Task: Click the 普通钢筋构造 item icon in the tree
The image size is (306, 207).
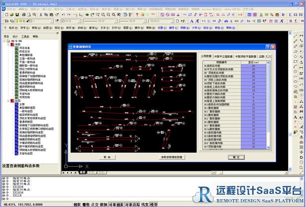Action: tap(15, 72)
